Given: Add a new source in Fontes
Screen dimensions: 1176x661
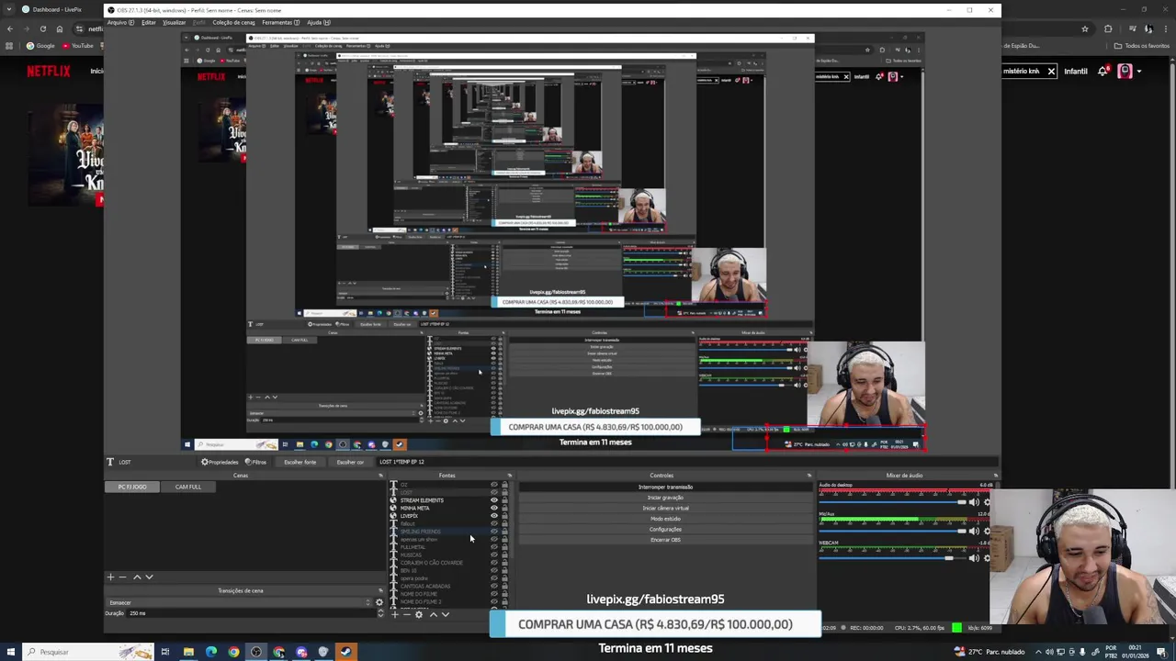Looking at the screenshot, I should [x=394, y=614].
